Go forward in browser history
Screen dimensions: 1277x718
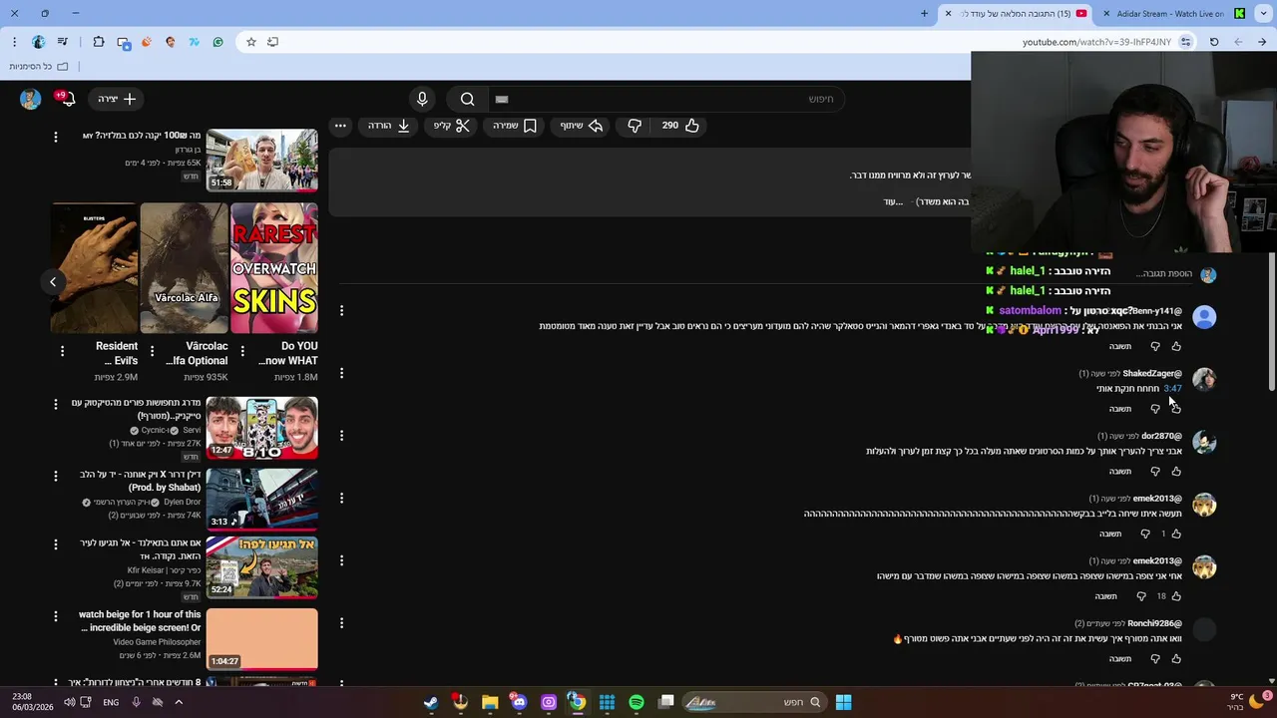(x=1238, y=42)
